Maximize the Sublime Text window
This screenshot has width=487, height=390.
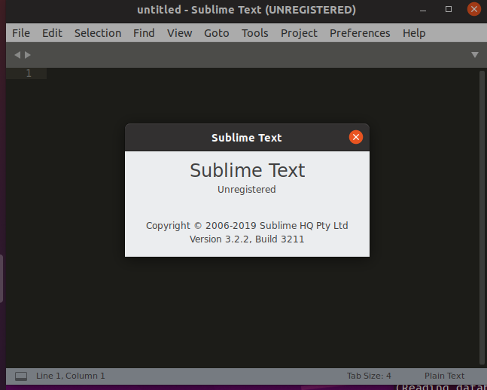(449, 10)
